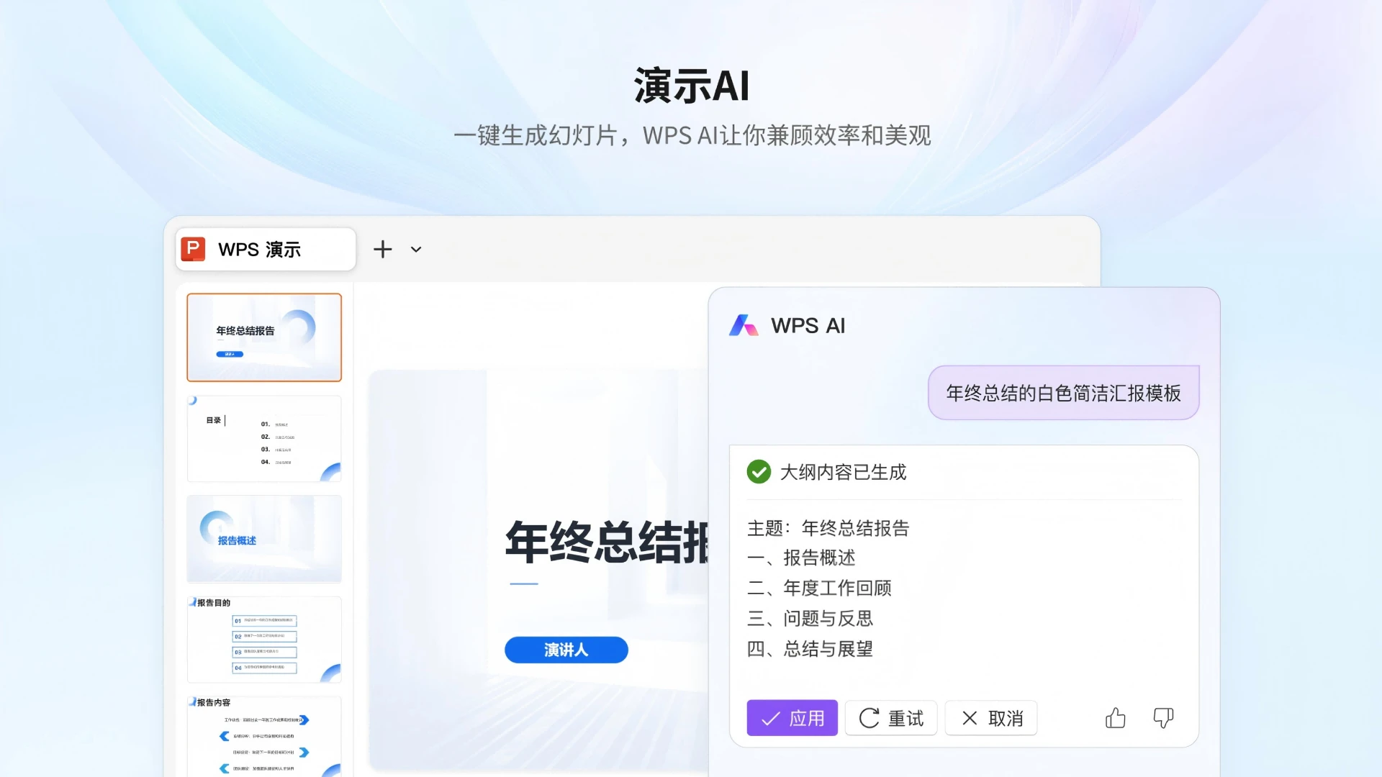Select the 报告目的 slide thumbnail
The image size is (1382, 777).
pyautogui.click(x=264, y=640)
